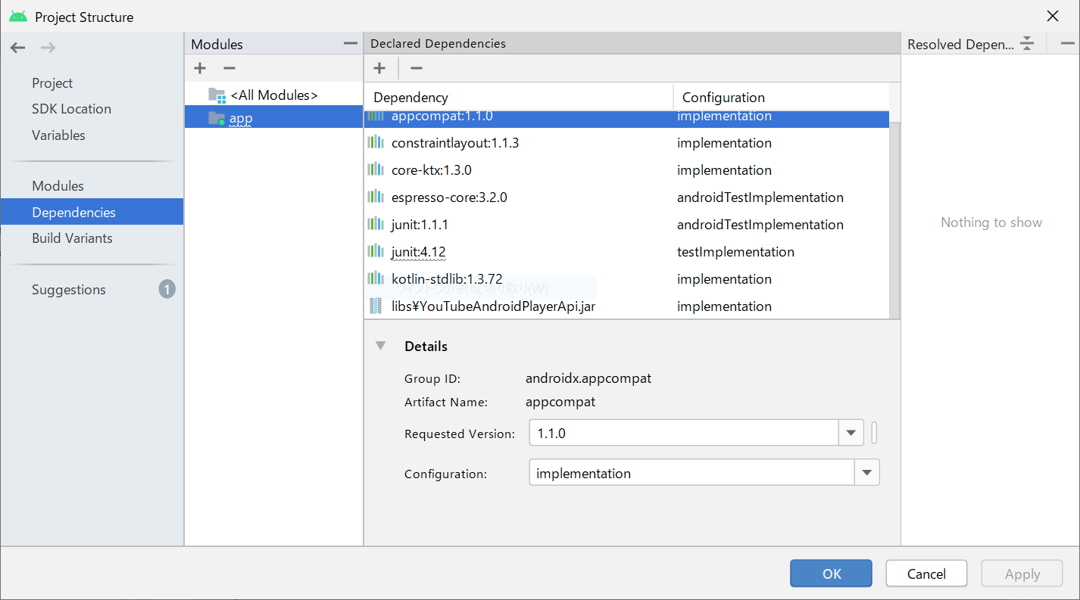
Task: Select the constraintlayout:1.1.3 dependency
Action: point(627,142)
